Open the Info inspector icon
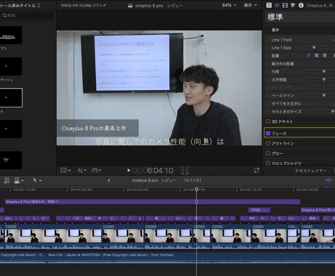Viewport: 335px width, 276px height. click(301, 5)
